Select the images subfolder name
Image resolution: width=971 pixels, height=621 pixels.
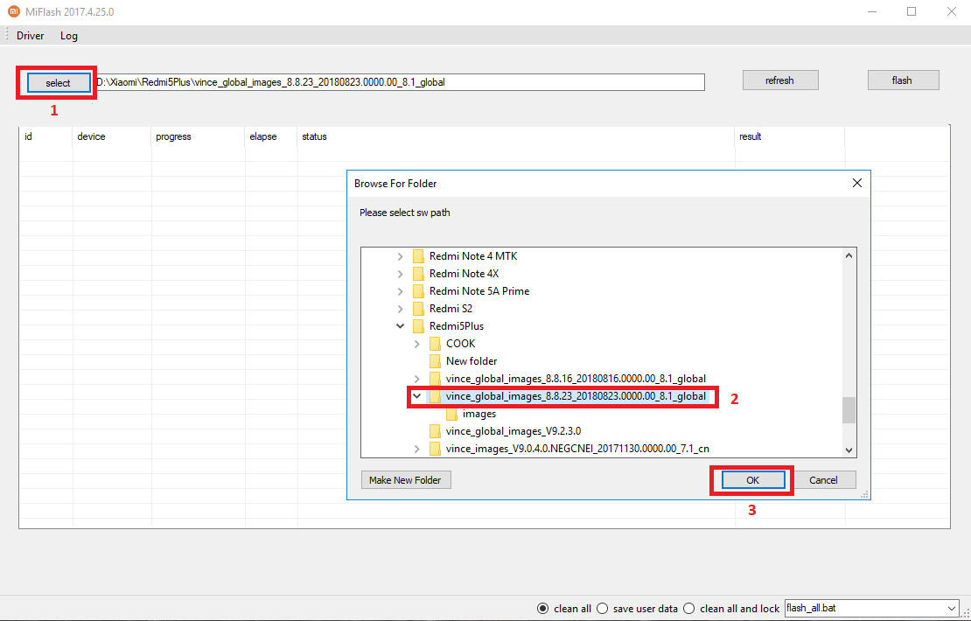(x=479, y=414)
